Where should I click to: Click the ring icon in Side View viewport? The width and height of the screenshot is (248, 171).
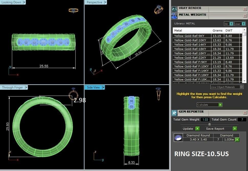coord(158,94)
